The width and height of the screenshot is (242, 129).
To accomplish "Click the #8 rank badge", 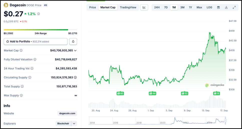I will [x=46, y=5].
